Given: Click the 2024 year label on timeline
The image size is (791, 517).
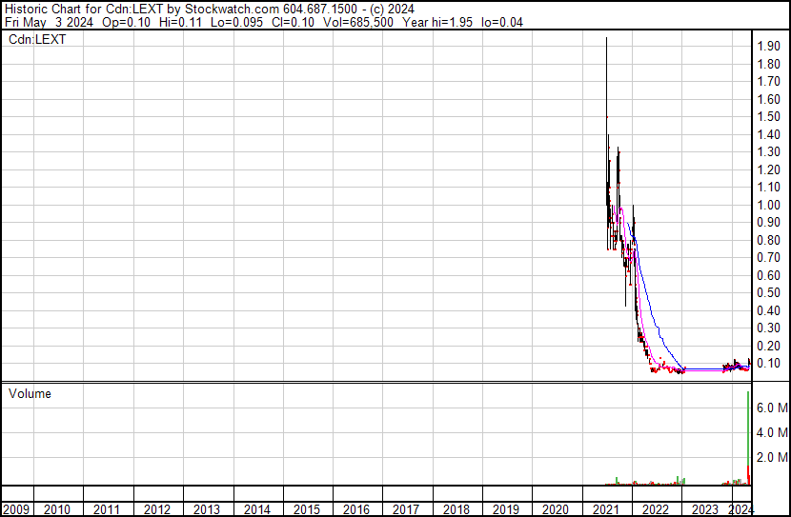Looking at the screenshot, I should [x=740, y=509].
